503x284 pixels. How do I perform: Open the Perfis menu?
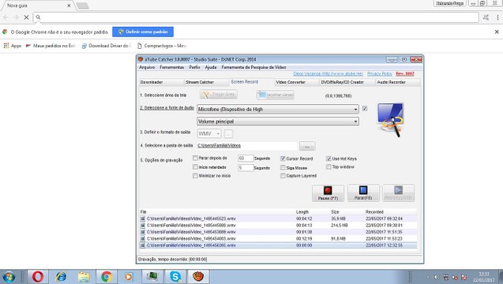pos(194,67)
